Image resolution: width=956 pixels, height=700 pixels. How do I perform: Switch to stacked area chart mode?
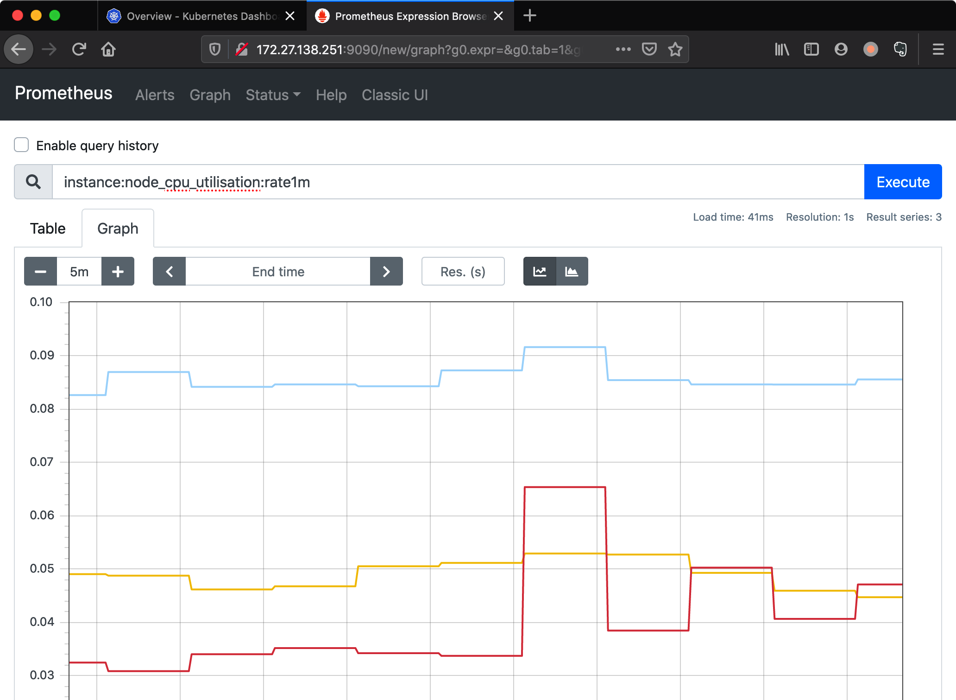click(572, 271)
